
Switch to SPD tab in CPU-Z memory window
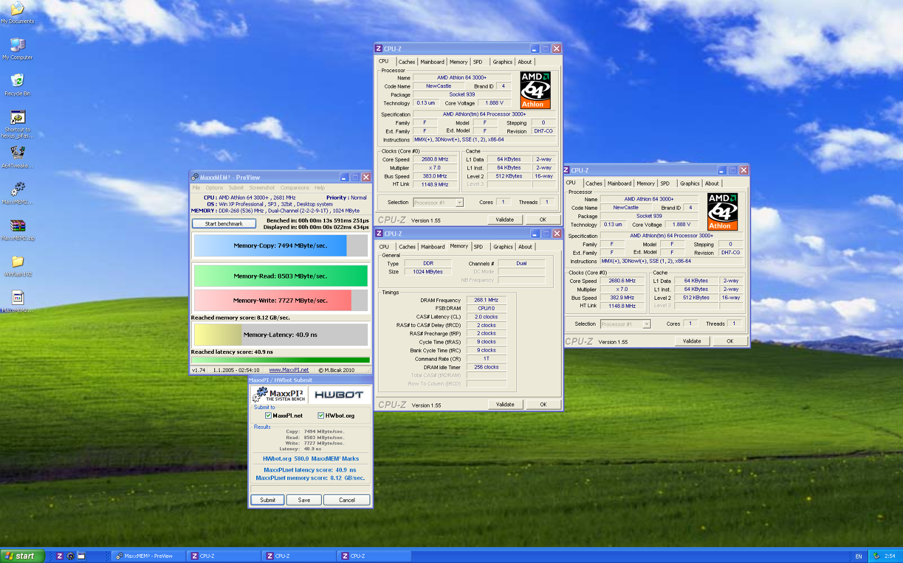pos(479,247)
